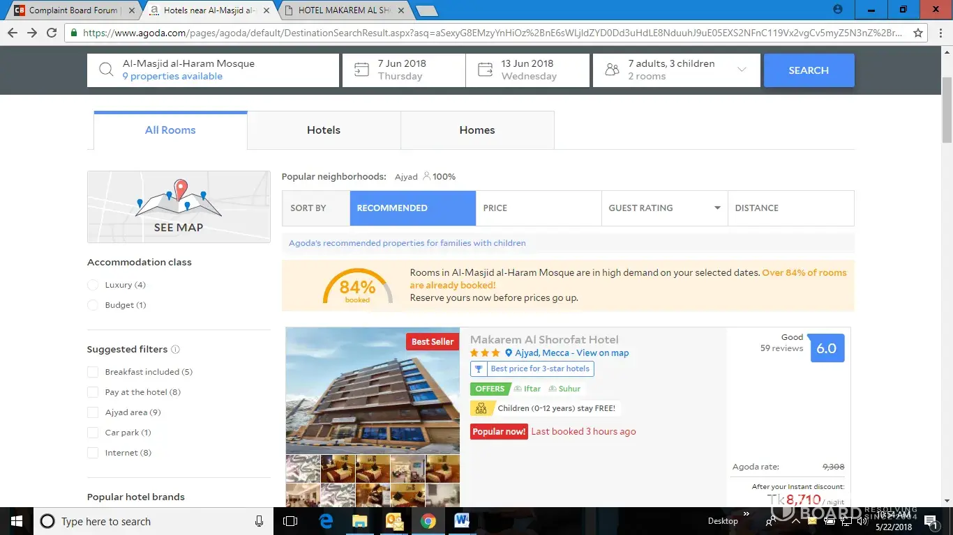Image resolution: width=953 pixels, height=535 pixels.
Task: Bookmark this page with the star icon
Action: click(918, 33)
